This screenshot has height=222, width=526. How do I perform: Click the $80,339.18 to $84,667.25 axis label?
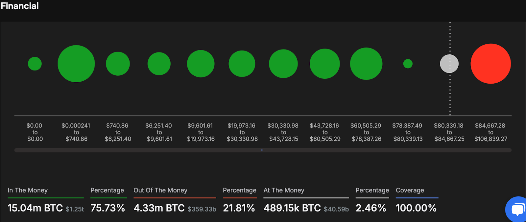(x=449, y=132)
